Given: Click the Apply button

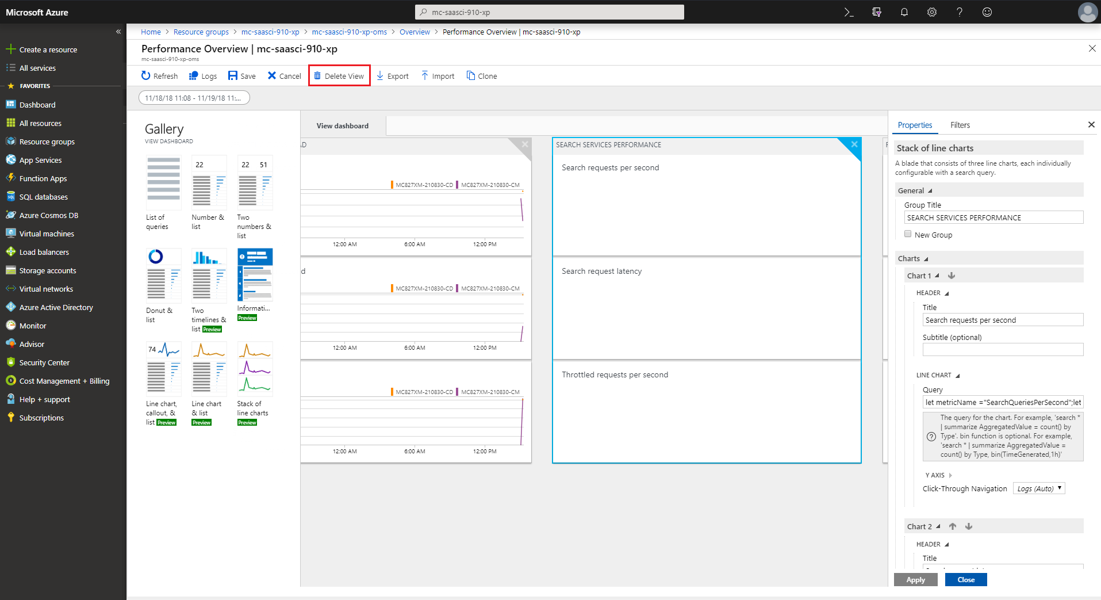Looking at the screenshot, I should coord(915,580).
